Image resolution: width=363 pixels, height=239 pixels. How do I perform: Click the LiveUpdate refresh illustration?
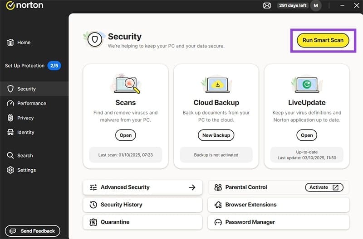(x=307, y=84)
